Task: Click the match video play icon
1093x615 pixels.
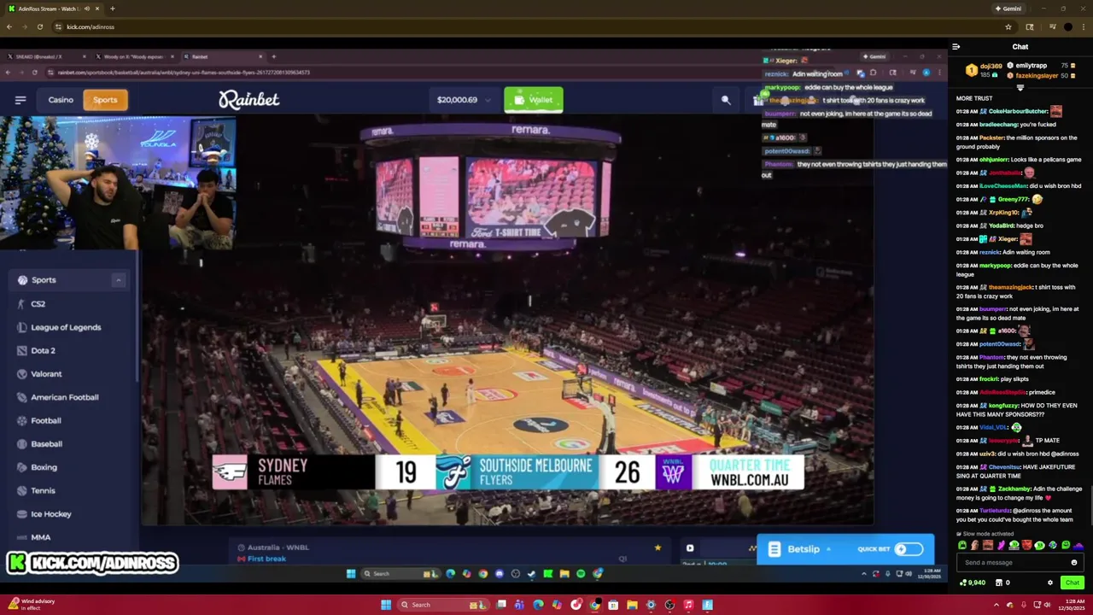Action: 690,548
